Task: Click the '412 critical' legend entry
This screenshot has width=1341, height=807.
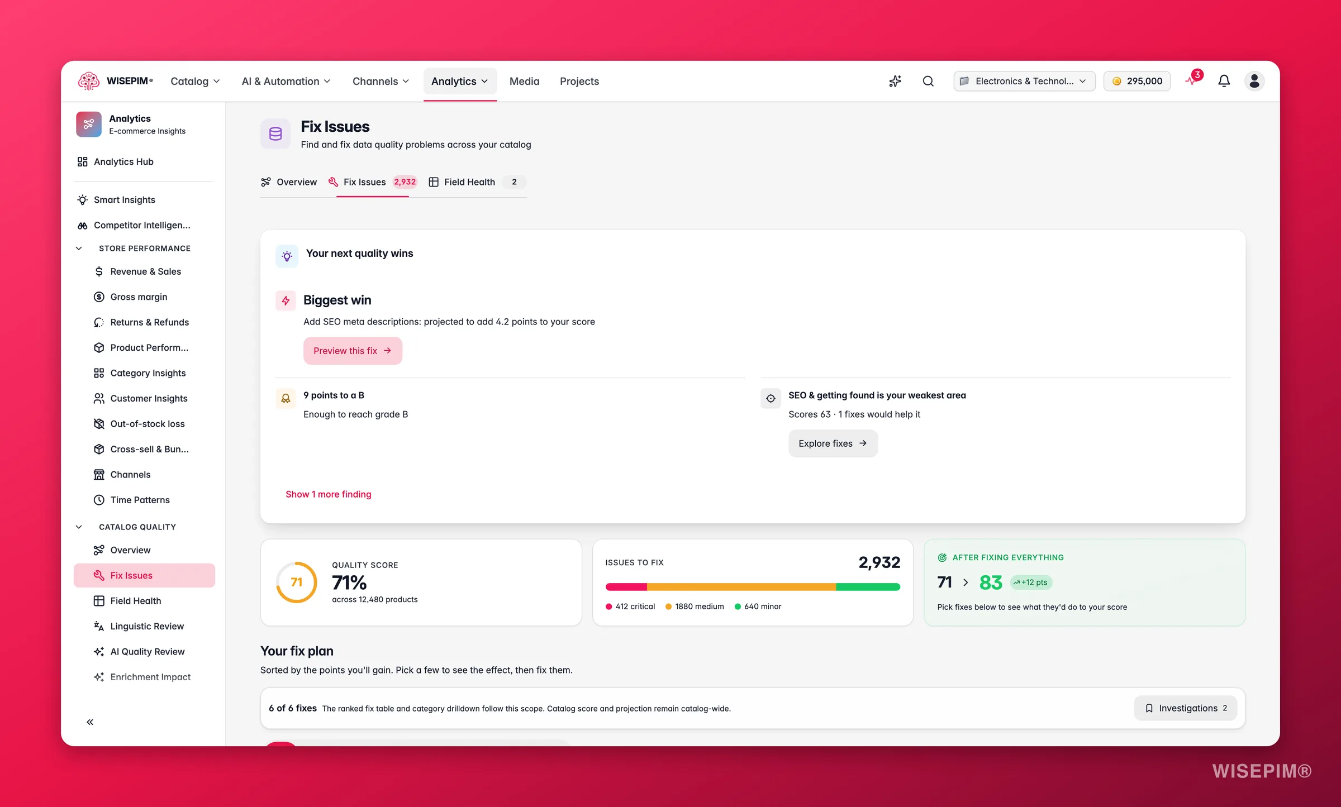Action: [x=630, y=607]
